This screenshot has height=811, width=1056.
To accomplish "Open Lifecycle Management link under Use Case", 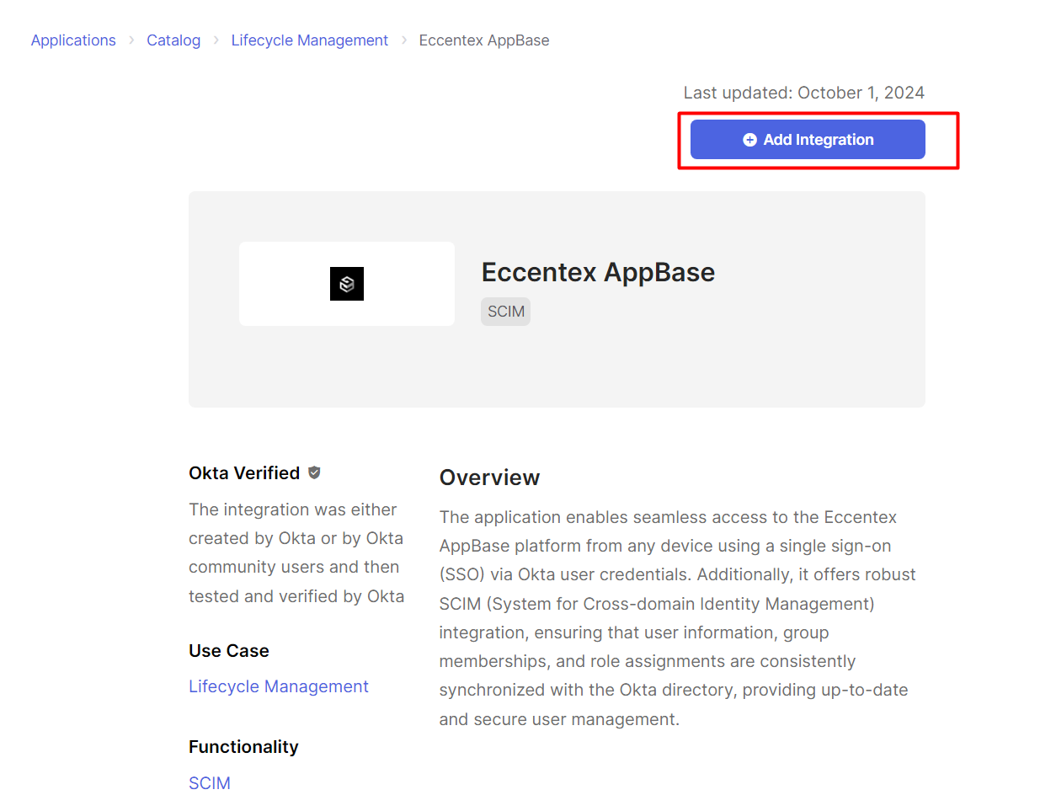I will (279, 686).
